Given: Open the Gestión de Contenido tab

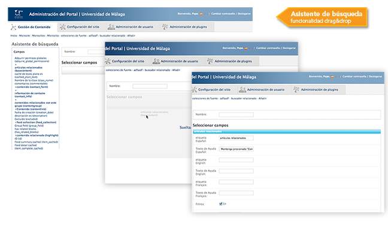Looking at the screenshot, I should 31,27.
